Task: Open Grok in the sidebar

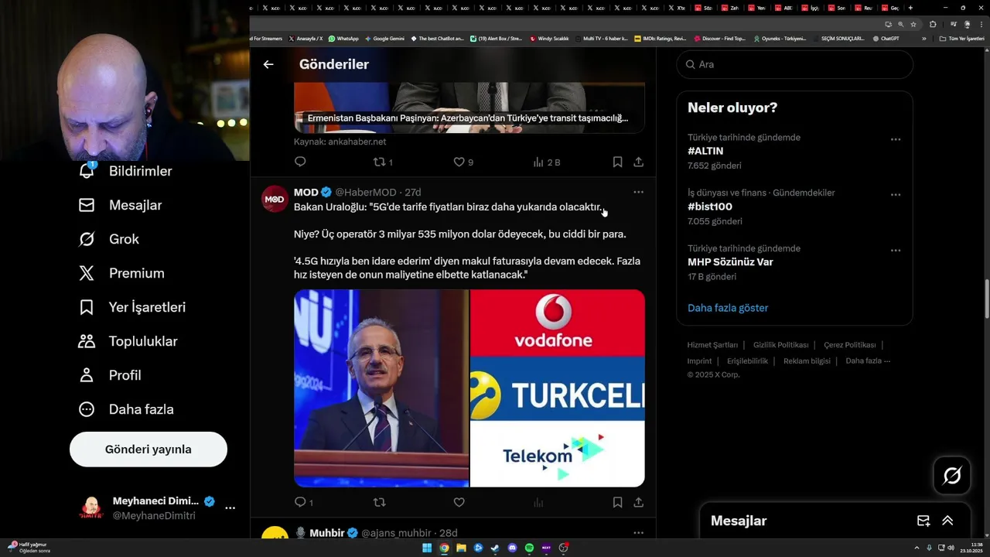Action: coord(108,239)
